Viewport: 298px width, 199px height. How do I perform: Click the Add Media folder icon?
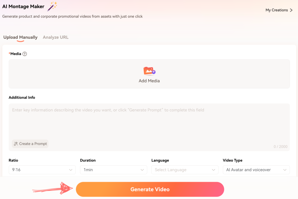tap(149, 71)
